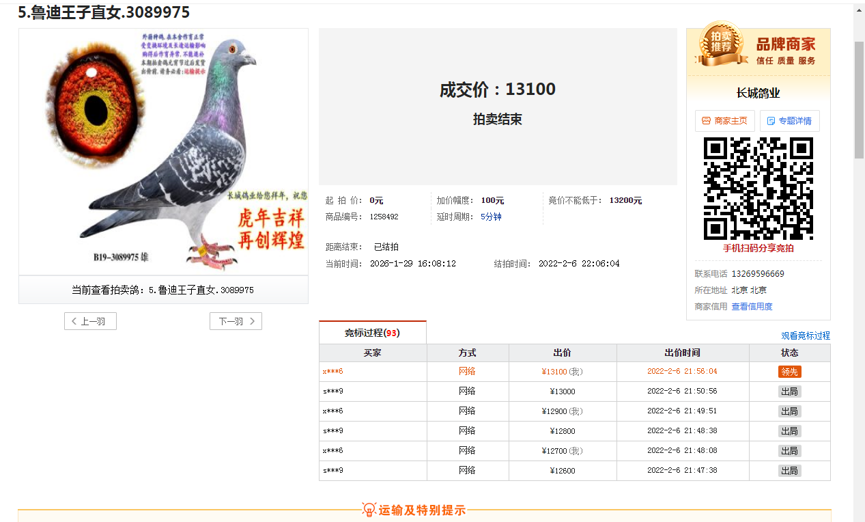Click the 5分钟 delay period link
Image resolution: width=865 pixels, height=522 pixels.
(491, 217)
